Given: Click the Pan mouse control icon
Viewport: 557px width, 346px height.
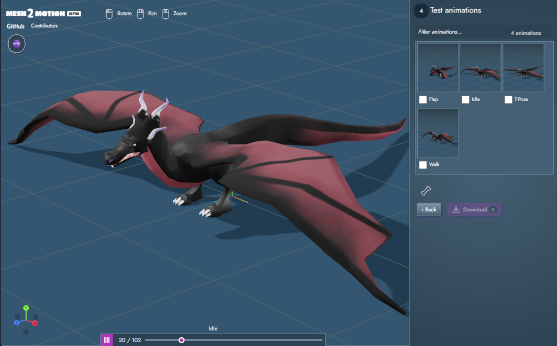Looking at the screenshot, I should (140, 13).
